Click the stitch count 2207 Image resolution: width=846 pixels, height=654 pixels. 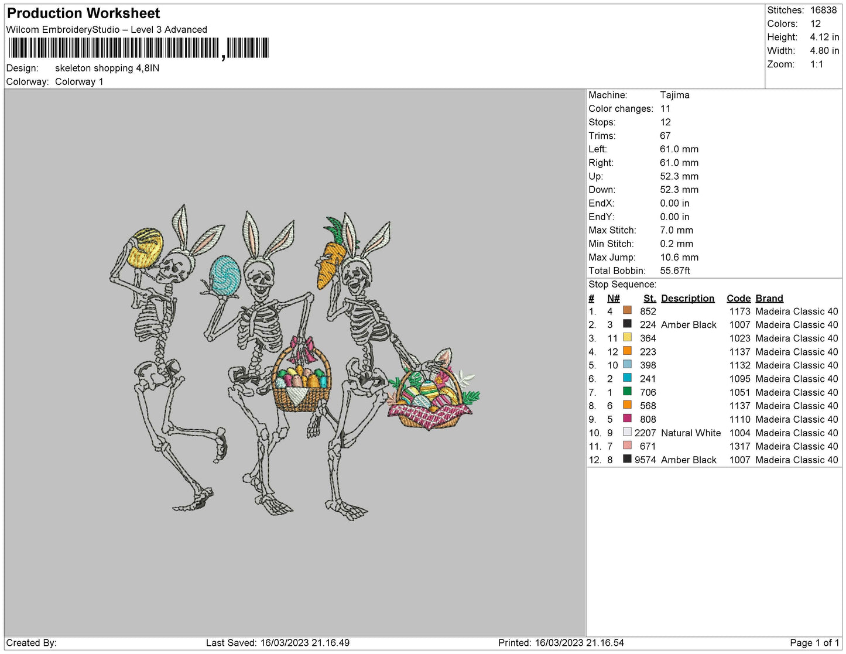tap(645, 433)
